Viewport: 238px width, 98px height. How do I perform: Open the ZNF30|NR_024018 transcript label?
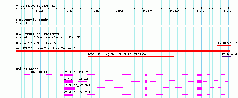coord(76,79)
